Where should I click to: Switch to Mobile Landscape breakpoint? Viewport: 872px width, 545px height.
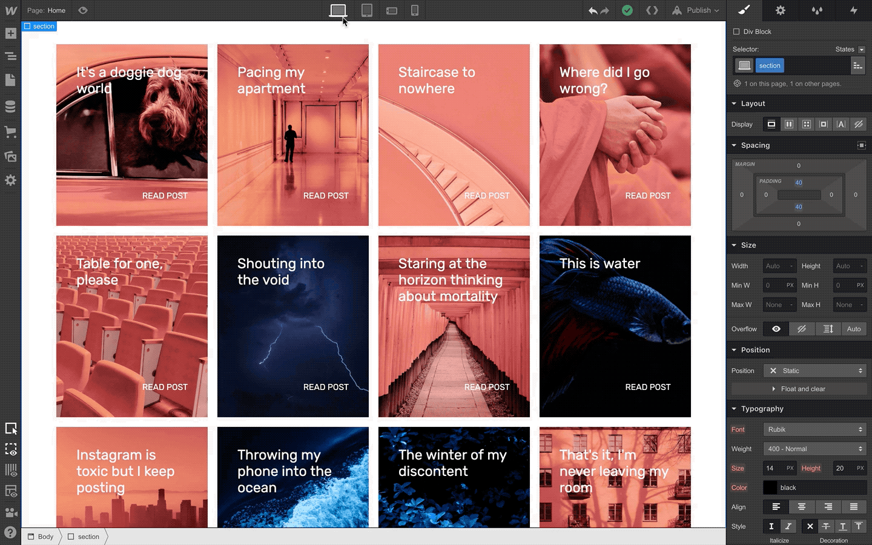click(x=392, y=11)
